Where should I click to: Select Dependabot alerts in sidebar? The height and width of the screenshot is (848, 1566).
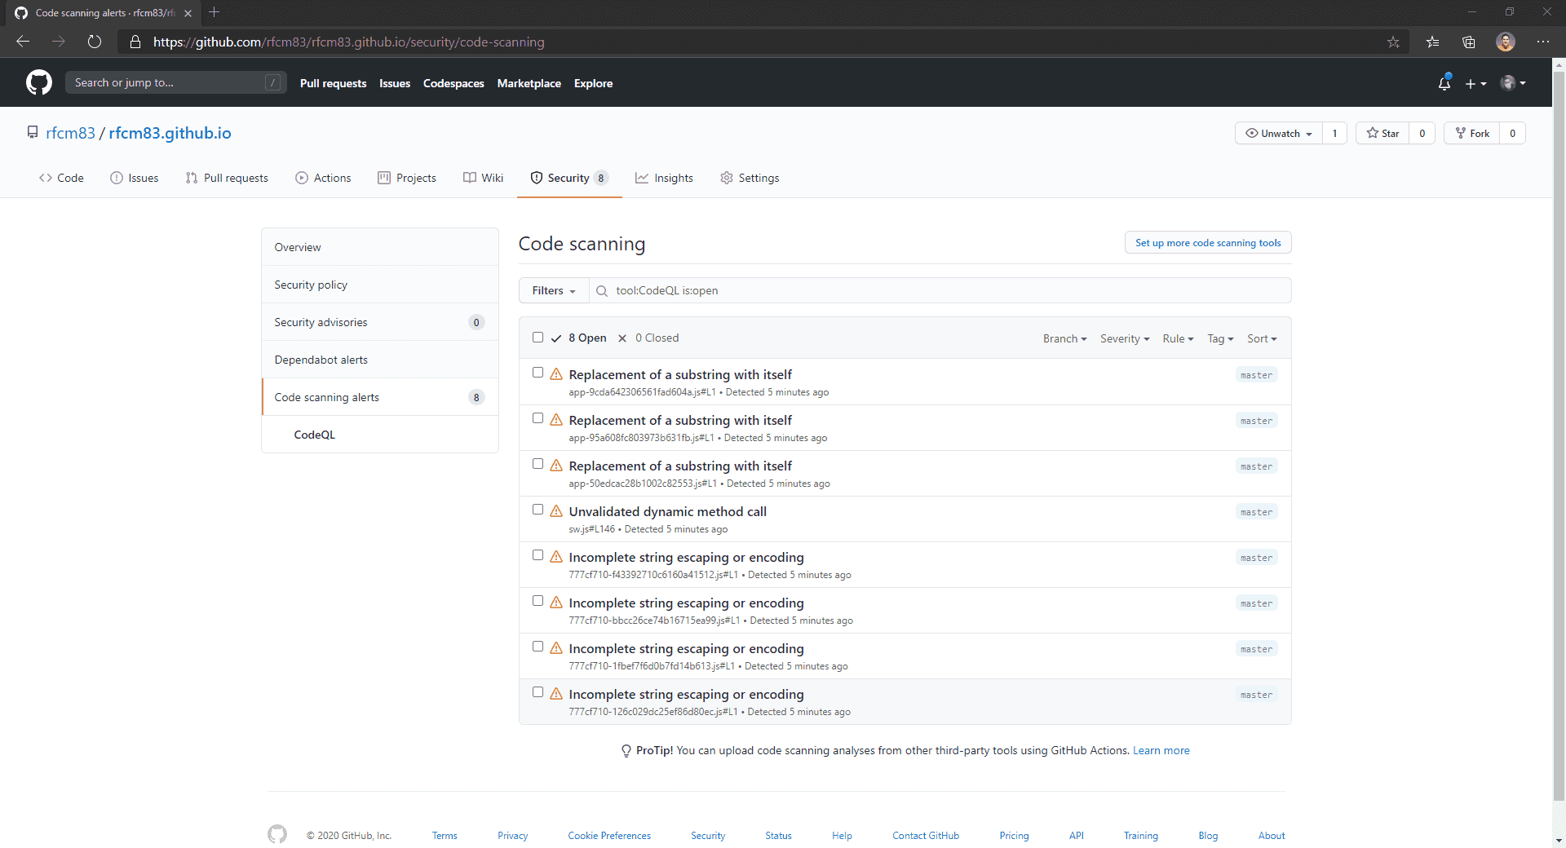pyautogui.click(x=380, y=360)
